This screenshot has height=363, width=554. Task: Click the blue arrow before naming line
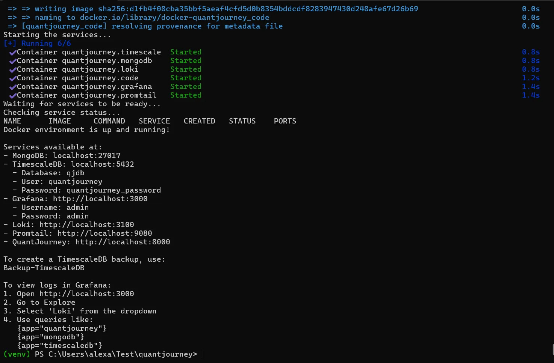tap(12, 17)
